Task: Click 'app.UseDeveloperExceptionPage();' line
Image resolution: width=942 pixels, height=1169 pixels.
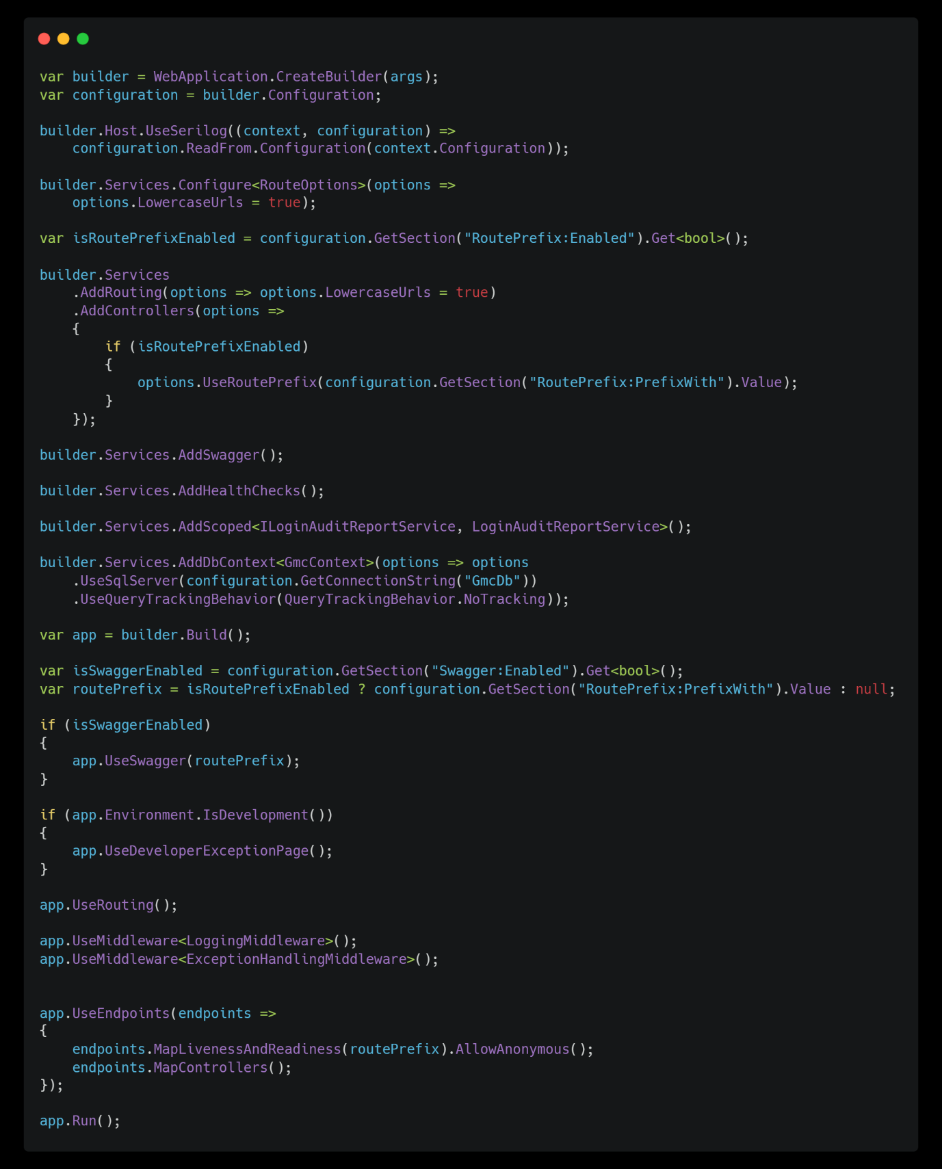Action: tap(202, 851)
